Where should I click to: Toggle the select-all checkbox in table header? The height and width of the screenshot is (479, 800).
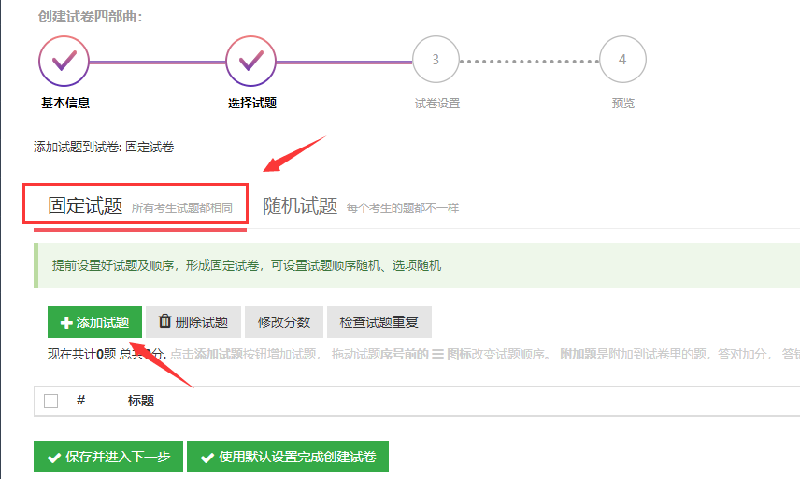(x=51, y=402)
